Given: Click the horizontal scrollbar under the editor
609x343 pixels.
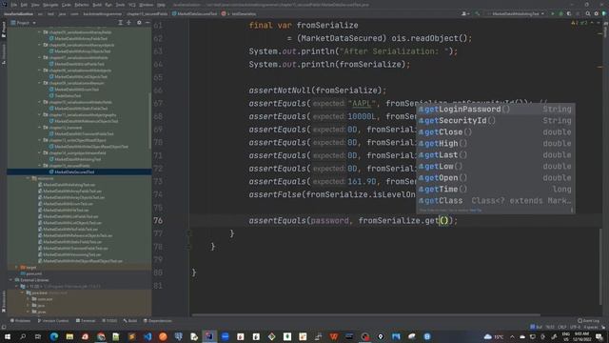Looking at the screenshot, I should click(x=365, y=314).
